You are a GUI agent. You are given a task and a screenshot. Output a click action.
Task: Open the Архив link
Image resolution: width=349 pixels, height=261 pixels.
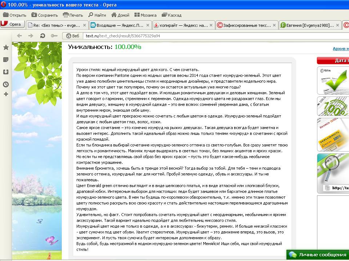(x=341, y=49)
